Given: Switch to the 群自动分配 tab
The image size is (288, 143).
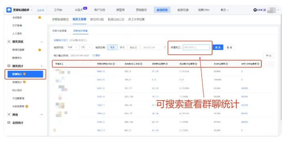Looking at the screenshot, I should 97,19.
